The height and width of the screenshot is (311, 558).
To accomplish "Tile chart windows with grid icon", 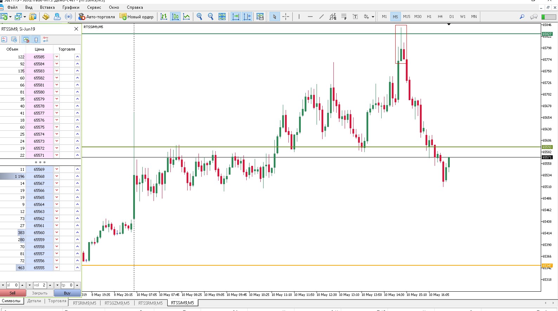I will (222, 17).
